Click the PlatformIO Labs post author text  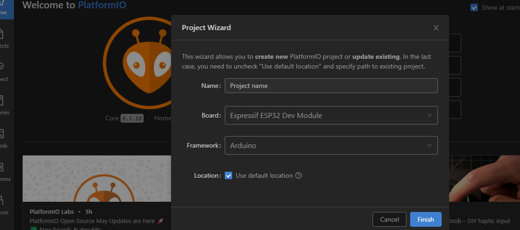tap(53, 211)
